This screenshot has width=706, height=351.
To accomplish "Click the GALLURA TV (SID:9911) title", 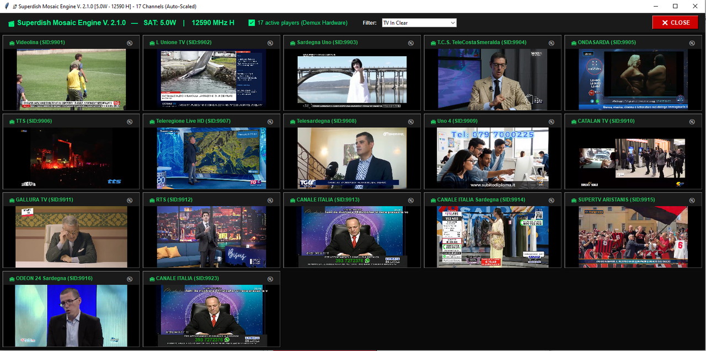I will point(45,200).
